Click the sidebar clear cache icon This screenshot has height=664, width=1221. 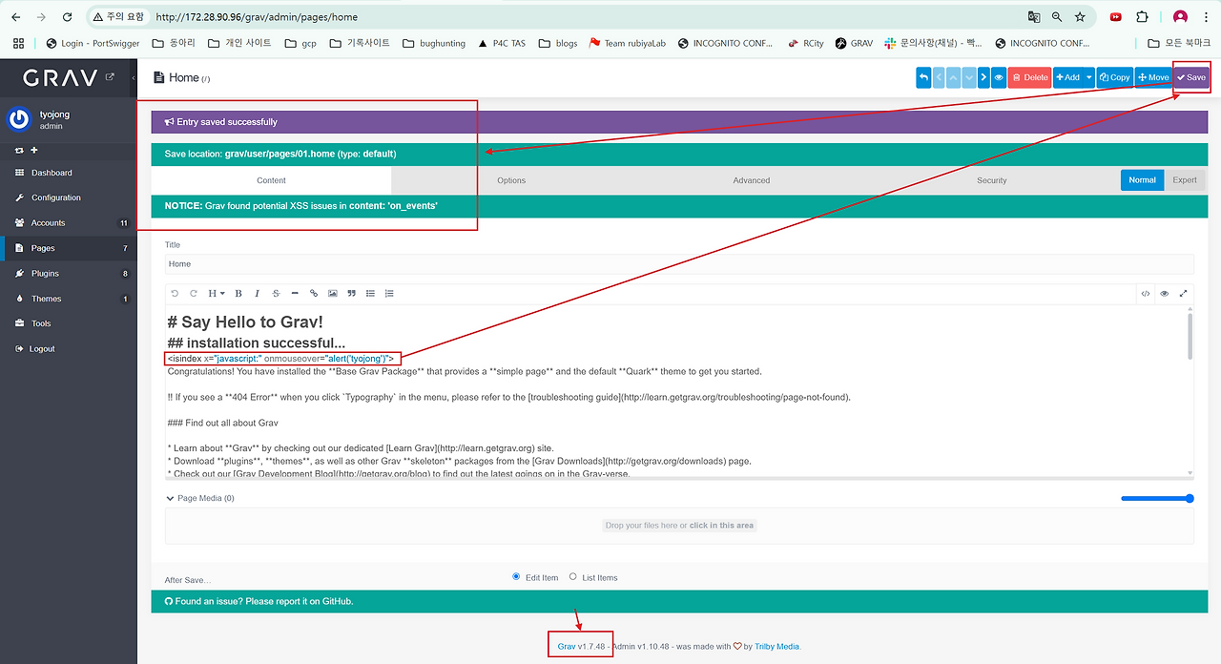(19, 150)
